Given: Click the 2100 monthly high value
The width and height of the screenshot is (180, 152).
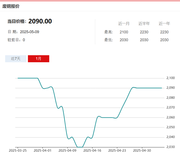Looking at the screenshot, I should point(124,32).
